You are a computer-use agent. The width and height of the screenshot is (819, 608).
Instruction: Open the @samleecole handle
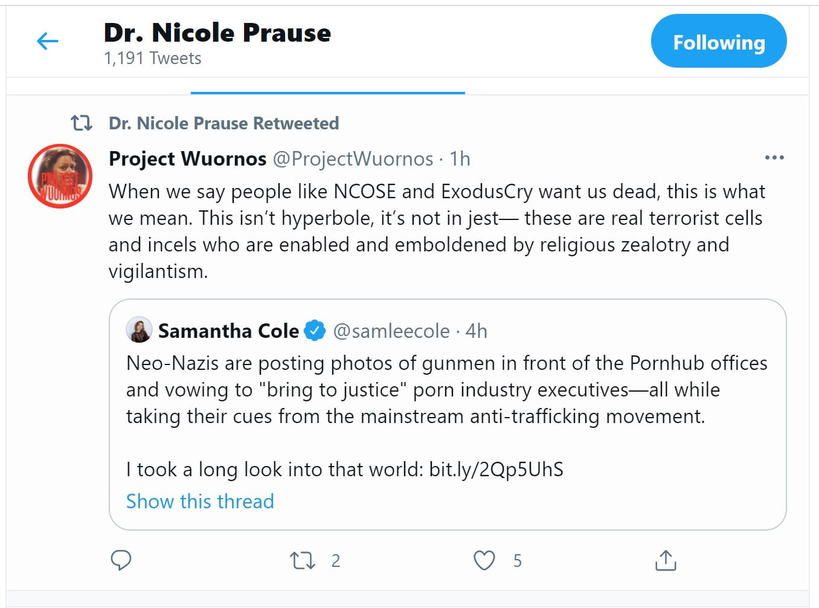[391, 331]
